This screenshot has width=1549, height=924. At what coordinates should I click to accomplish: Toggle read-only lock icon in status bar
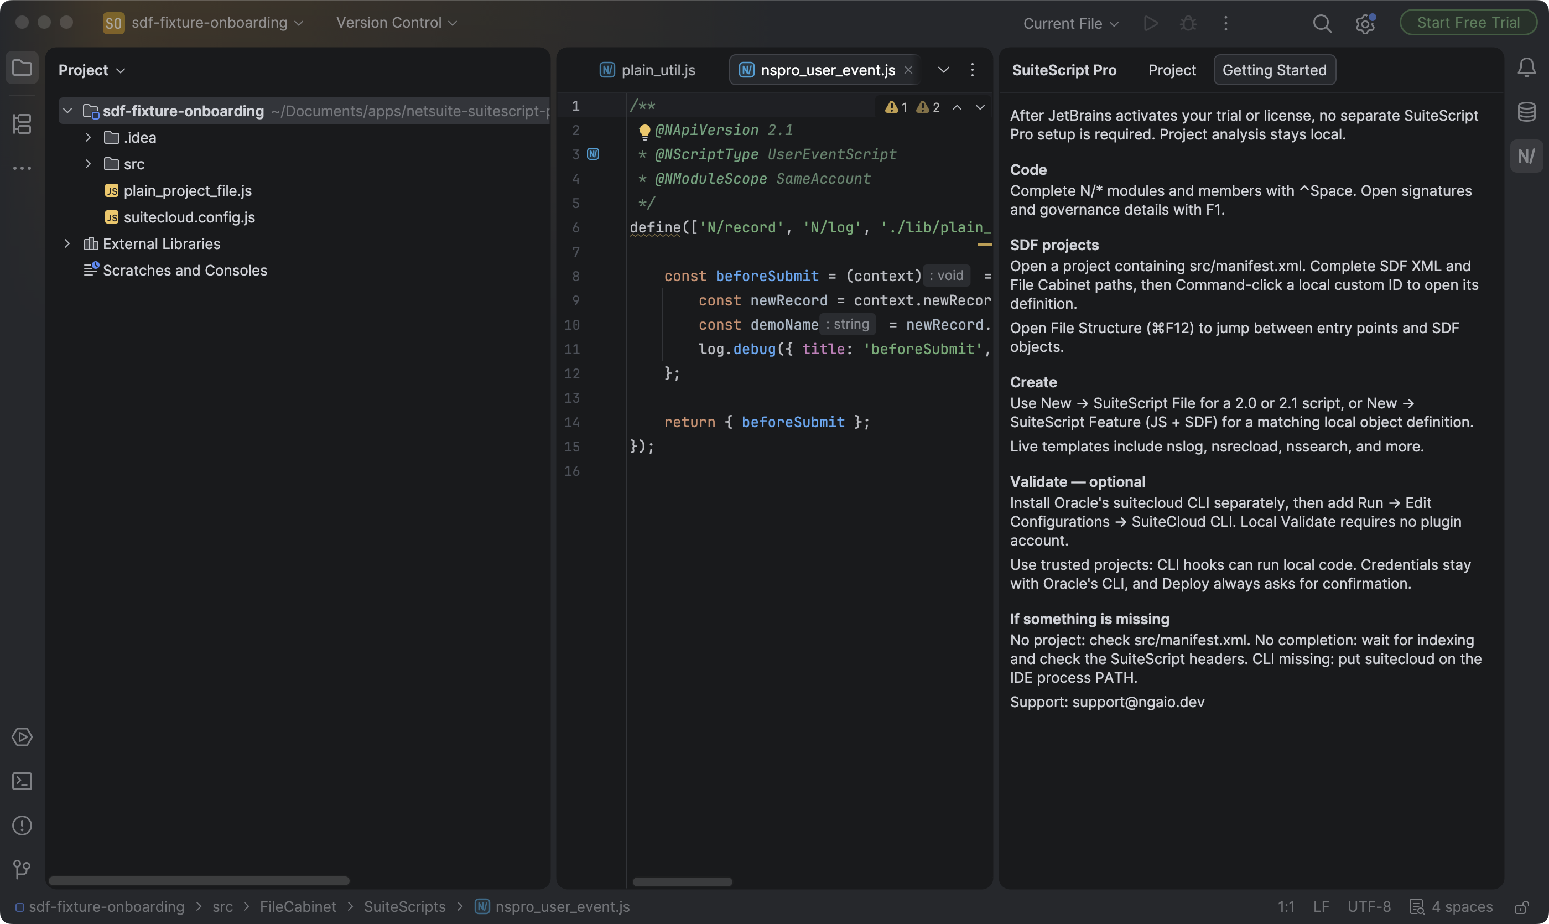[x=1522, y=907]
